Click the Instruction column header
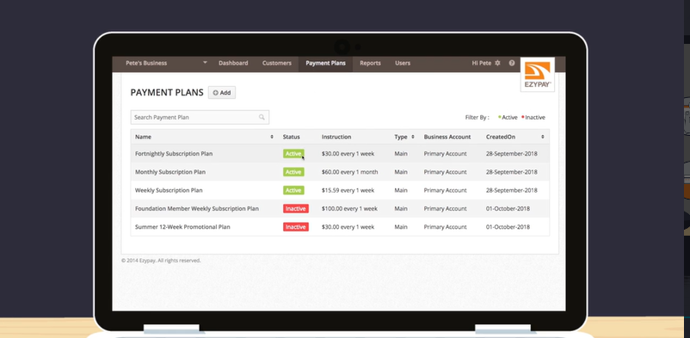The width and height of the screenshot is (690, 338). click(336, 137)
